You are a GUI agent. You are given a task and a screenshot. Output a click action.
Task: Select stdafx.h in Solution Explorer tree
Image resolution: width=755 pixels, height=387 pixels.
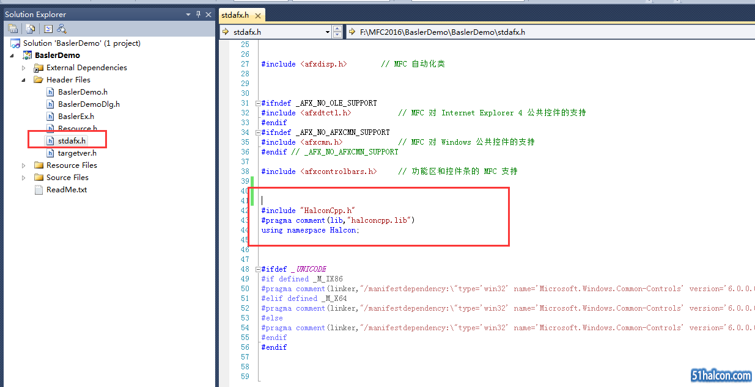[72, 141]
